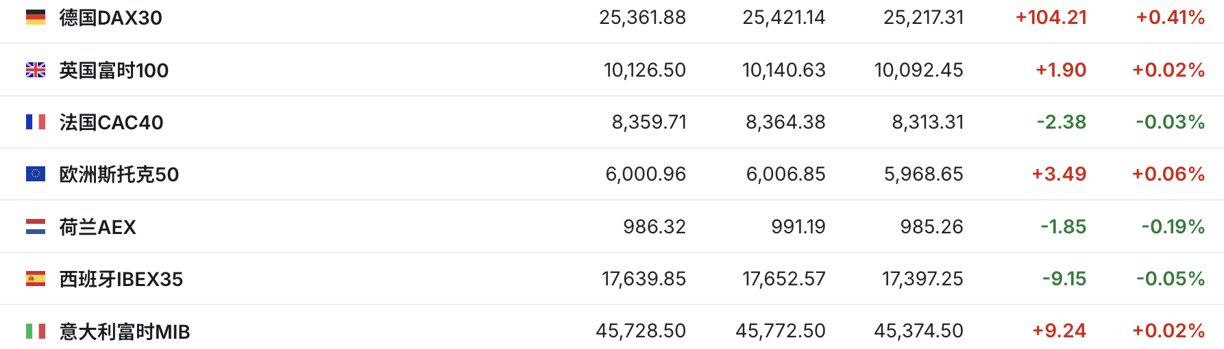Open the 意大利富时MIB index link
The height and width of the screenshot is (349, 1224).
124,332
